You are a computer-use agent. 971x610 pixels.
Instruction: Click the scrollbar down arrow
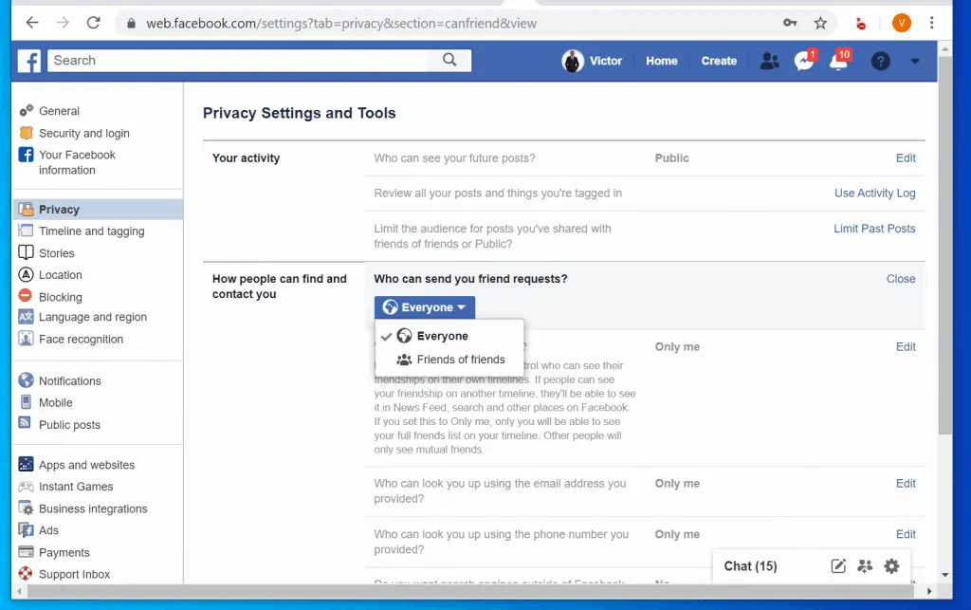944,575
